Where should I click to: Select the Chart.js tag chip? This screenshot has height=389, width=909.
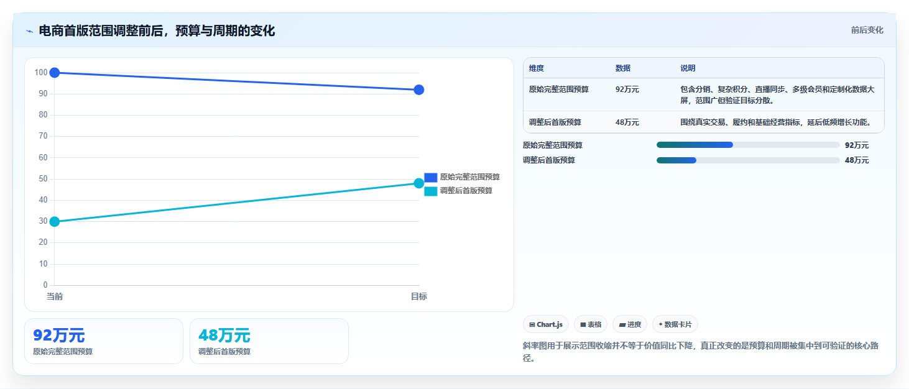click(546, 324)
